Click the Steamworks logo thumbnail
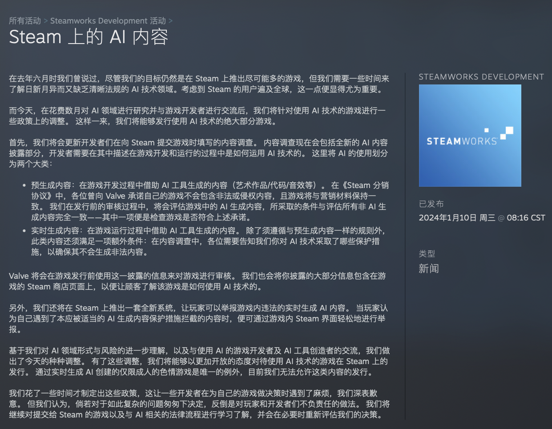Screen dimensions: 552x429 (x=470, y=136)
